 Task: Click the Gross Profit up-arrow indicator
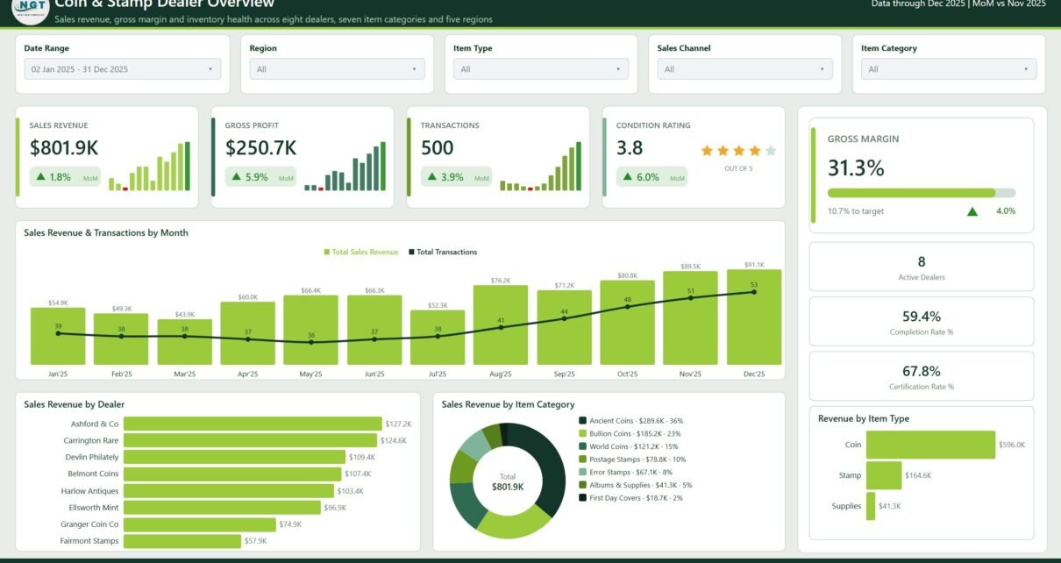[236, 177]
